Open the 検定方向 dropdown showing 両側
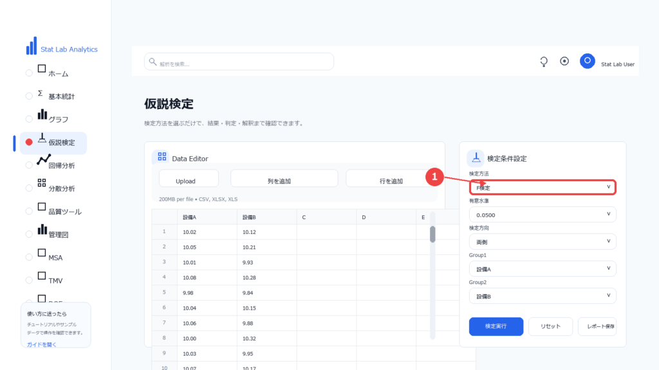This screenshot has height=370, width=659. [543, 242]
